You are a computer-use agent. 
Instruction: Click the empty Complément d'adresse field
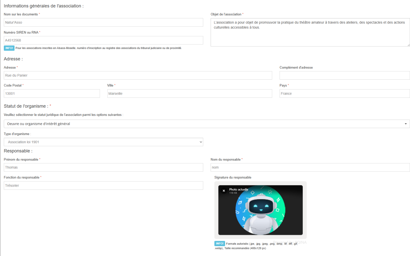344,75
